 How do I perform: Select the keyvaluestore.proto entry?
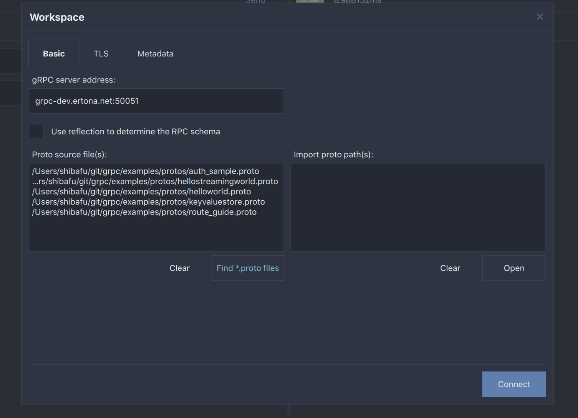coord(148,202)
